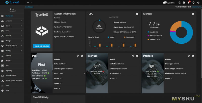The image size is (202, 103).
Task: Click the IP address 192.168.0.26/24
Action: click(x=180, y=74)
